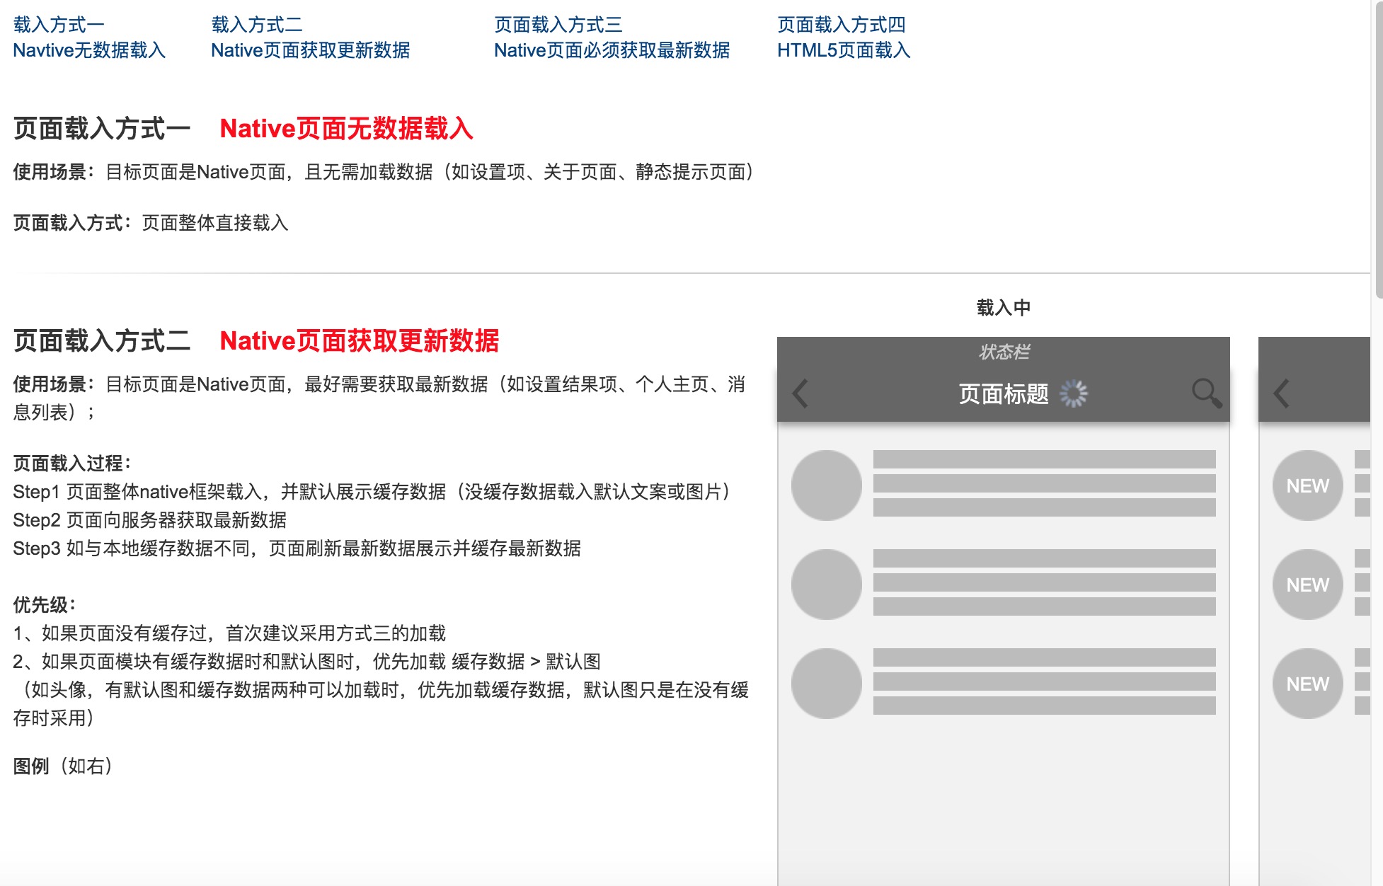Click first gray avatar placeholder in 载入中 mockup

click(826, 485)
